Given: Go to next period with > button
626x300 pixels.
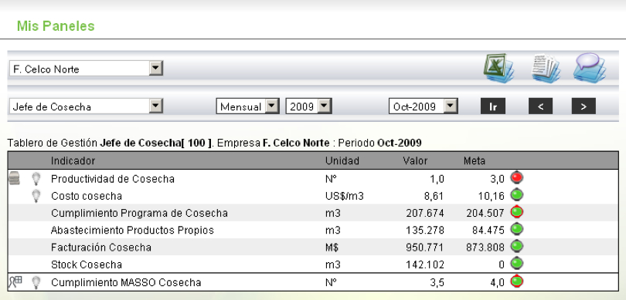Looking at the screenshot, I should [583, 106].
